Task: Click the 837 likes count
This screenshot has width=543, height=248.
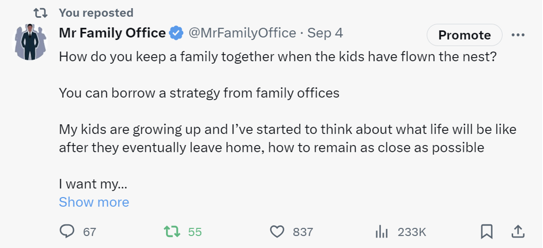Action: click(303, 232)
